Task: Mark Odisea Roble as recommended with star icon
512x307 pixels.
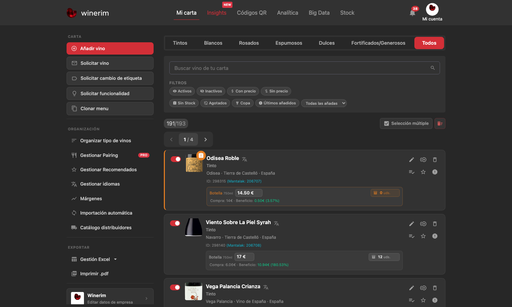Action: (x=423, y=172)
